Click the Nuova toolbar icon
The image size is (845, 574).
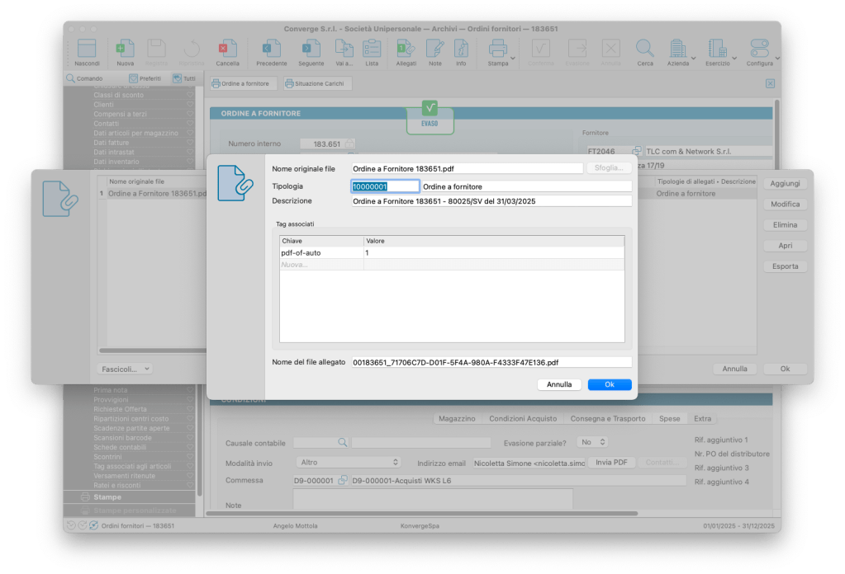125,49
